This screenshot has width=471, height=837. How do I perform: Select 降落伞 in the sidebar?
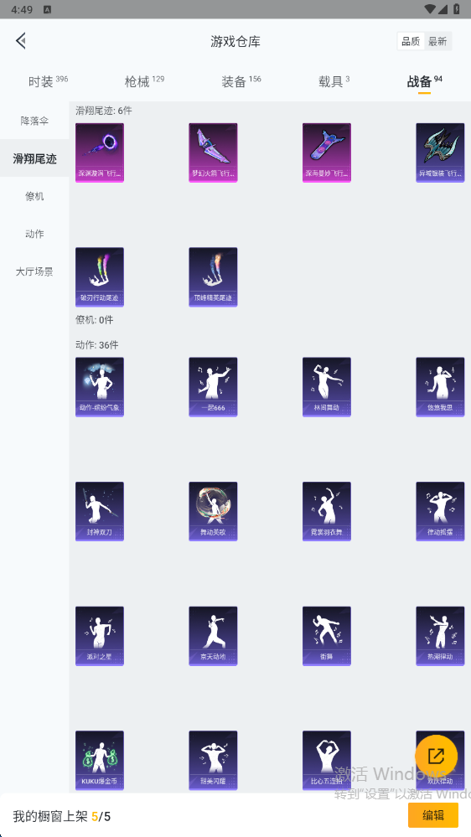[x=34, y=121]
